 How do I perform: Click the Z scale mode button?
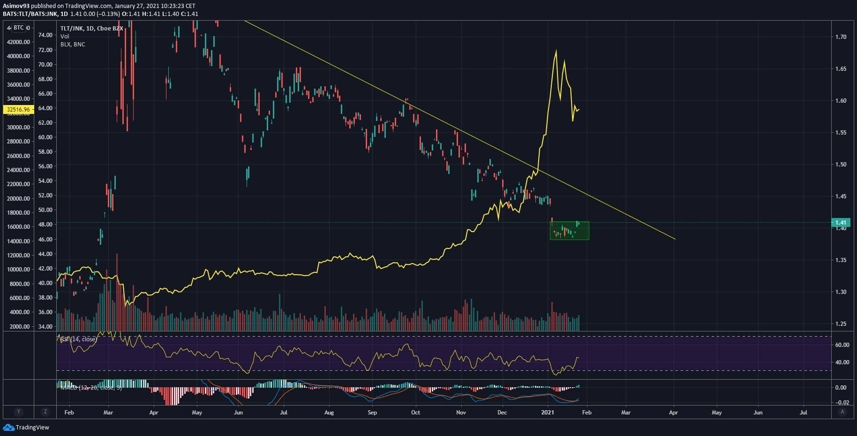click(x=45, y=412)
